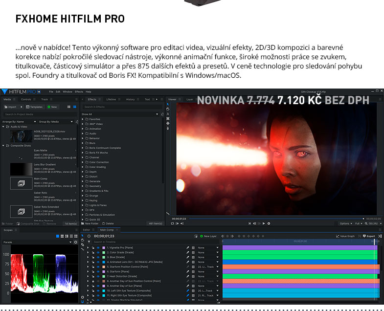This screenshot has width=384, height=311.
Task: Jump to start of the viewer playback
Action: [x=249, y=223]
